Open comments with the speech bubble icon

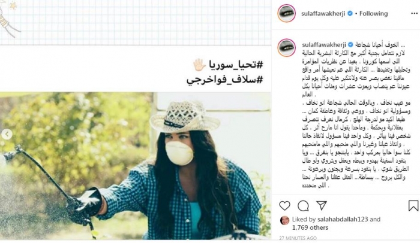tap(303, 206)
